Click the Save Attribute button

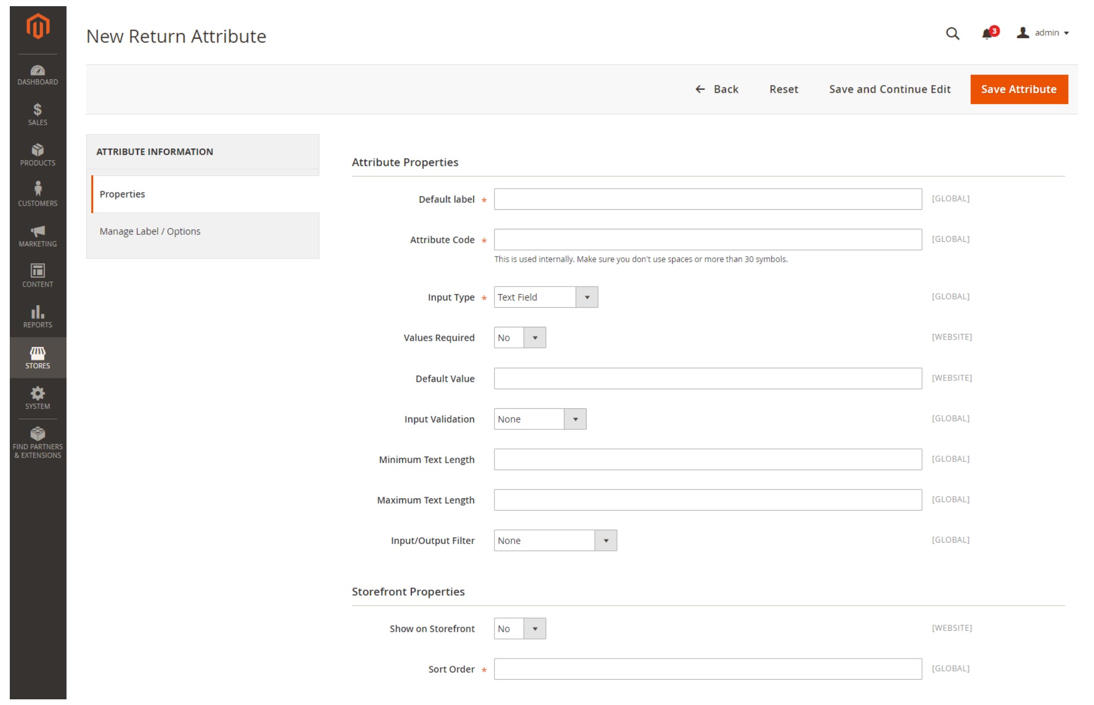pyautogui.click(x=1019, y=89)
